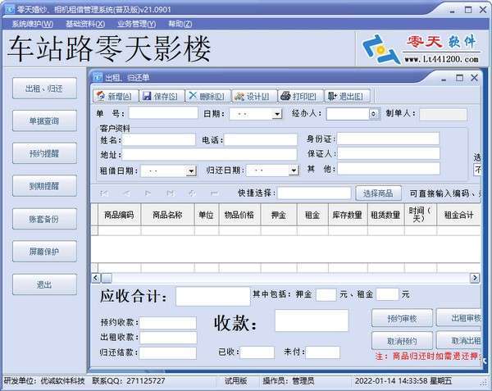
Task: Click the 商品名称 column header
Action: pyautogui.click(x=168, y=215)
